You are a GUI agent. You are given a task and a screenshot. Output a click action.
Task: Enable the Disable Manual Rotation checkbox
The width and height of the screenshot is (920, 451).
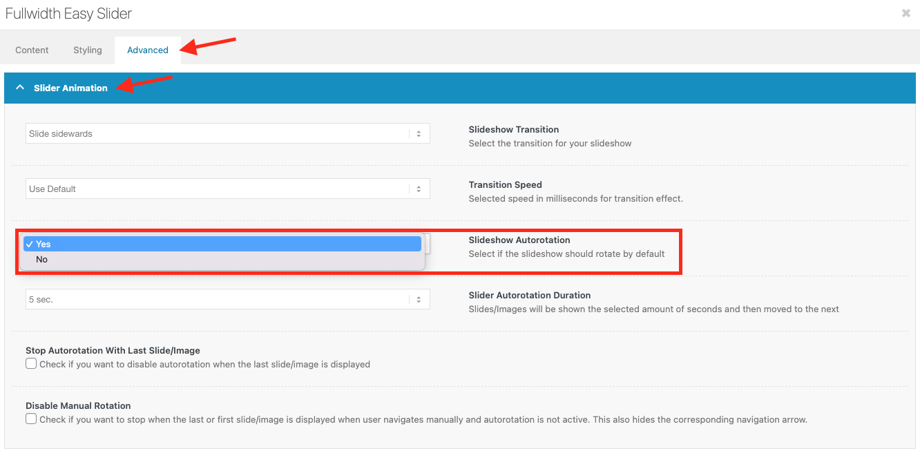[x=31, y=419]
